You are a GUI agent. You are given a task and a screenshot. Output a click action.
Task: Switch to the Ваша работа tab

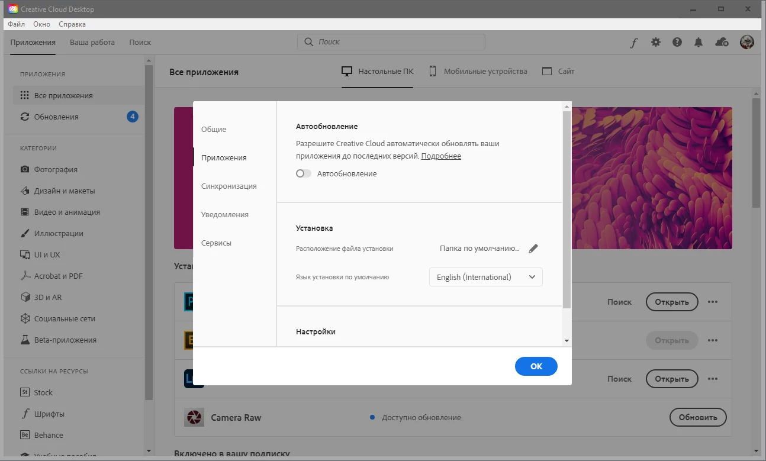pos(92,42)
